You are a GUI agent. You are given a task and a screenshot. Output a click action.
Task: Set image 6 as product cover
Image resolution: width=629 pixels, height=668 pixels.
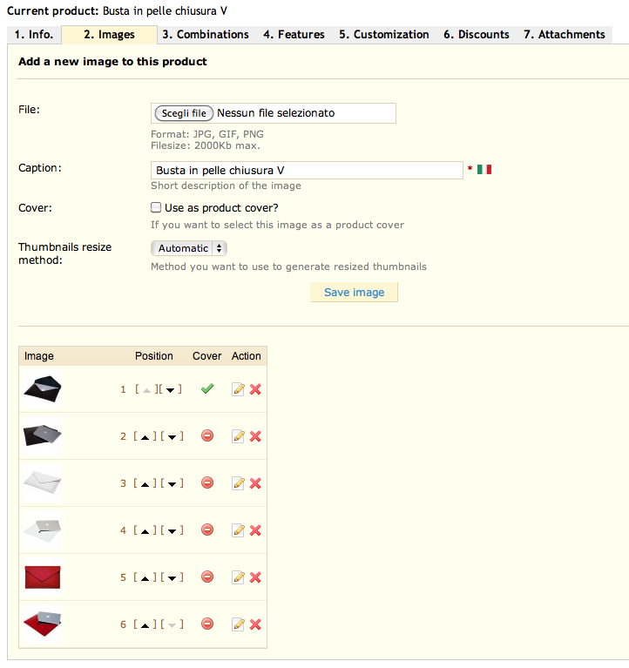[x=207, y=624]
